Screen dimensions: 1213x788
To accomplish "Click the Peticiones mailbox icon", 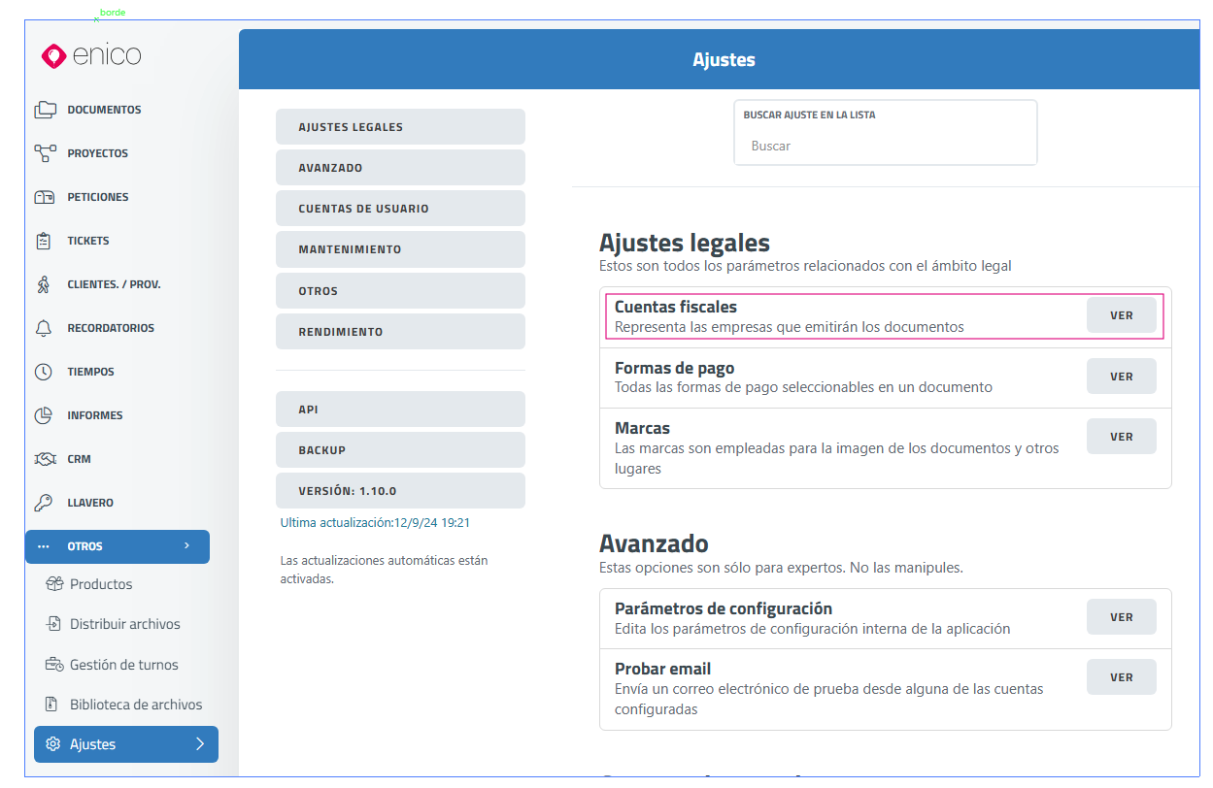I will [45, 197].
